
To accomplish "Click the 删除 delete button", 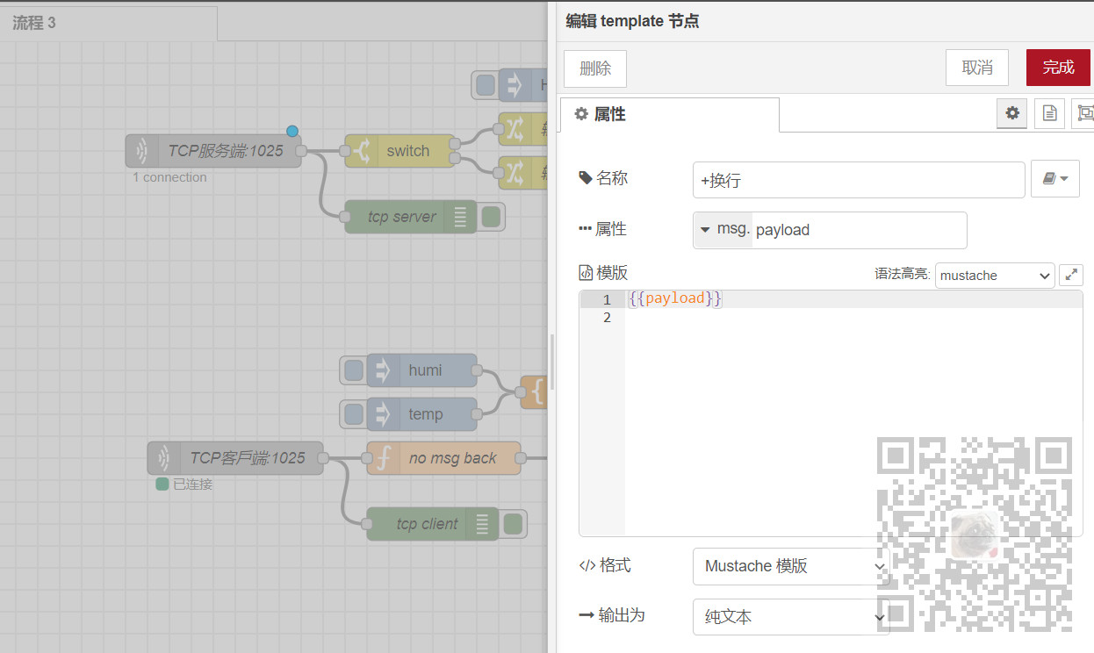I will pyautogui.click(x=595, y=68).
